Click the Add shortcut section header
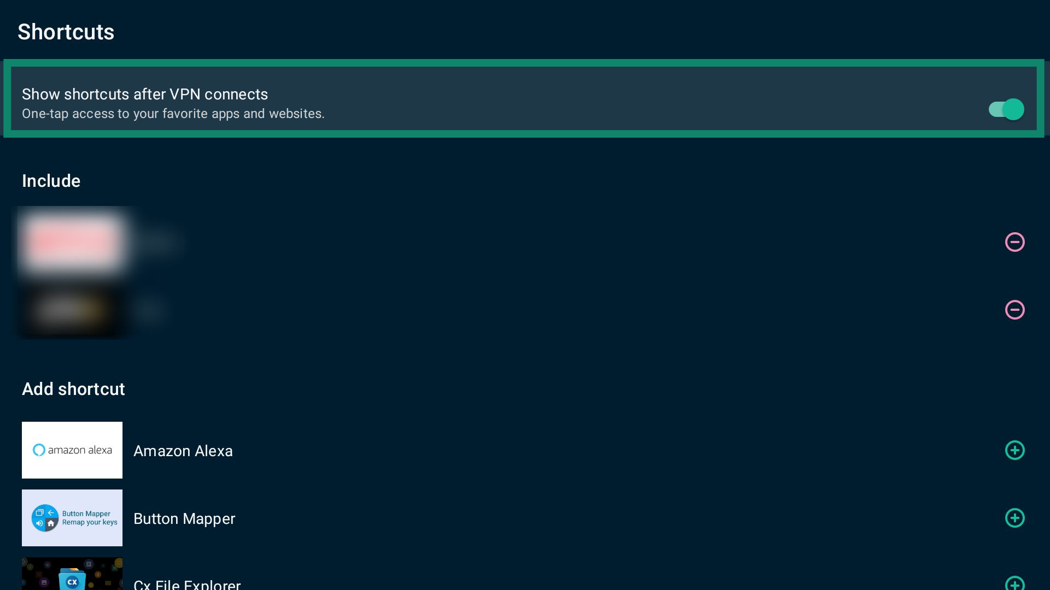Image resolution: width=1050 pixels, height=590 pixels. pyautogui.click(x=73, y=389)
